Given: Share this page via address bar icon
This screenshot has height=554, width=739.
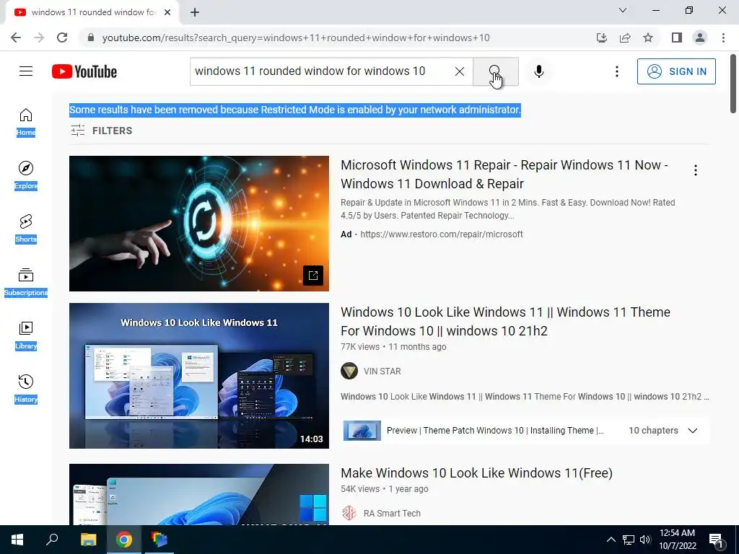Looking at the screenshot, I should tap(625, 38).
